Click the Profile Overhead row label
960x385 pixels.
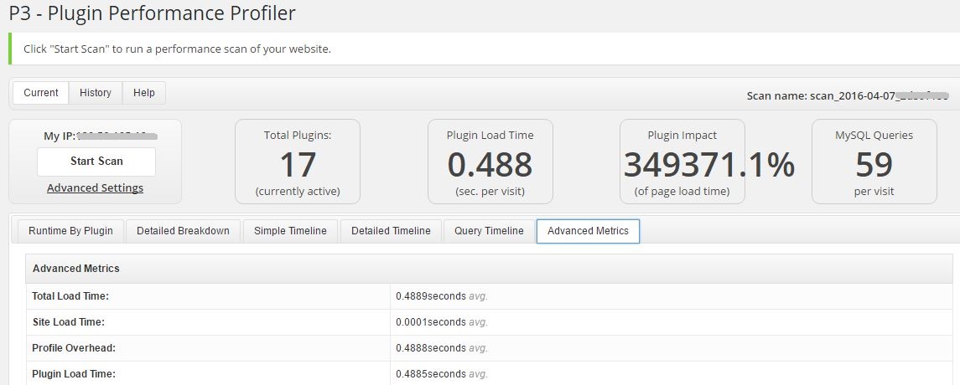click(74, 348)
